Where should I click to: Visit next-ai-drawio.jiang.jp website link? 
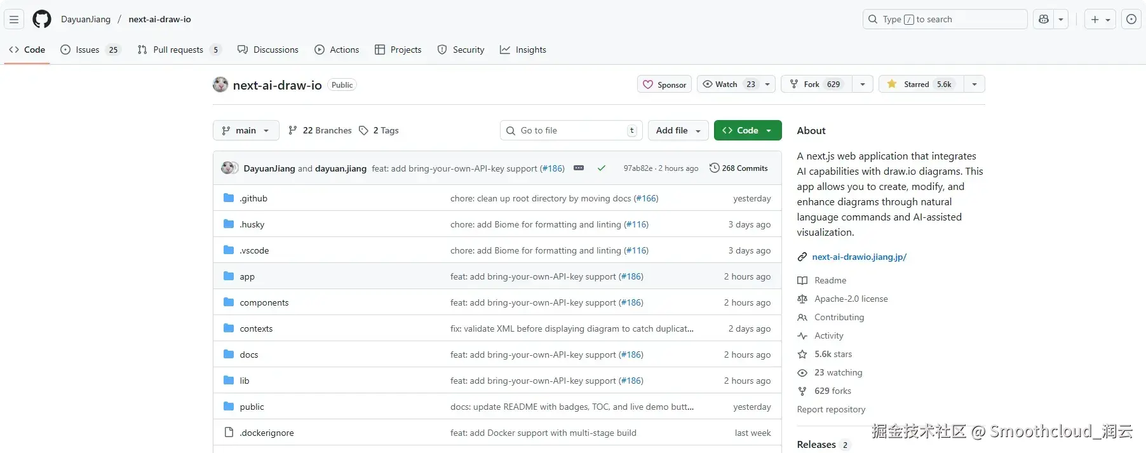[x=859, y=257]
